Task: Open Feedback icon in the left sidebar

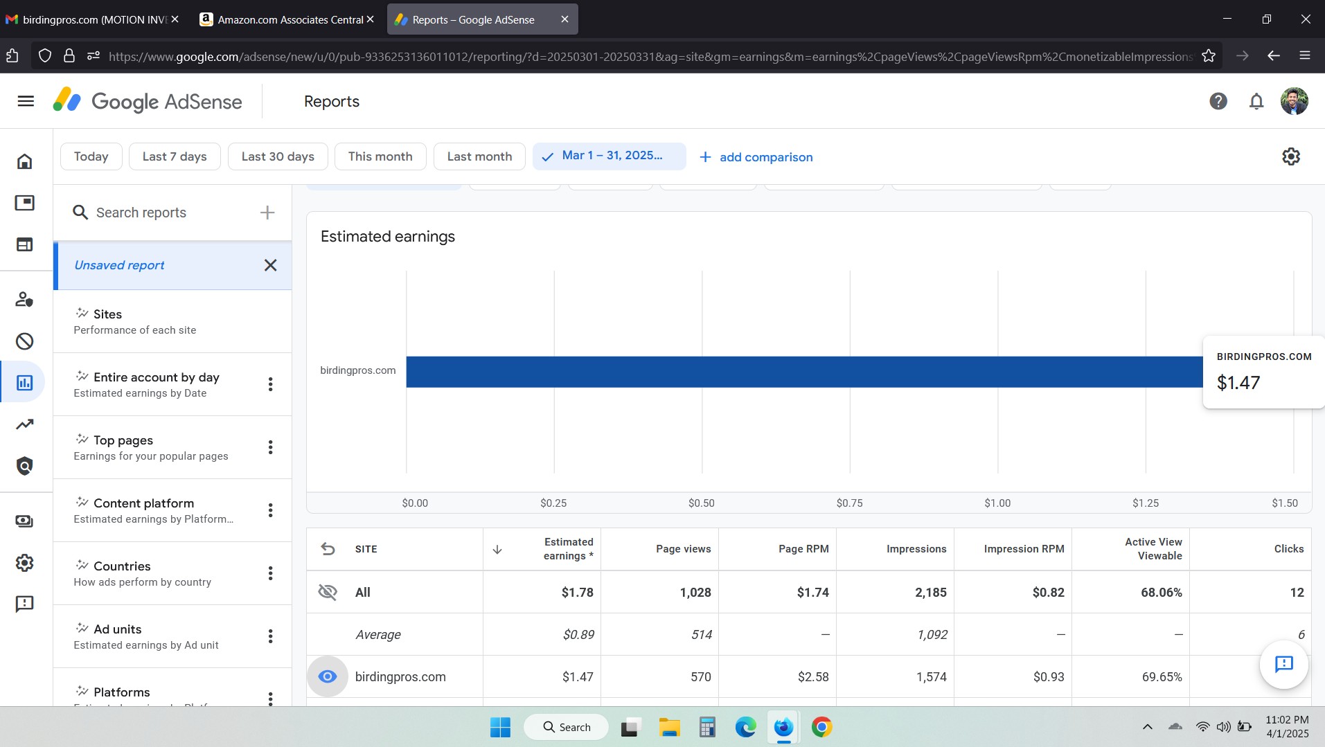Action: point(25,604)
